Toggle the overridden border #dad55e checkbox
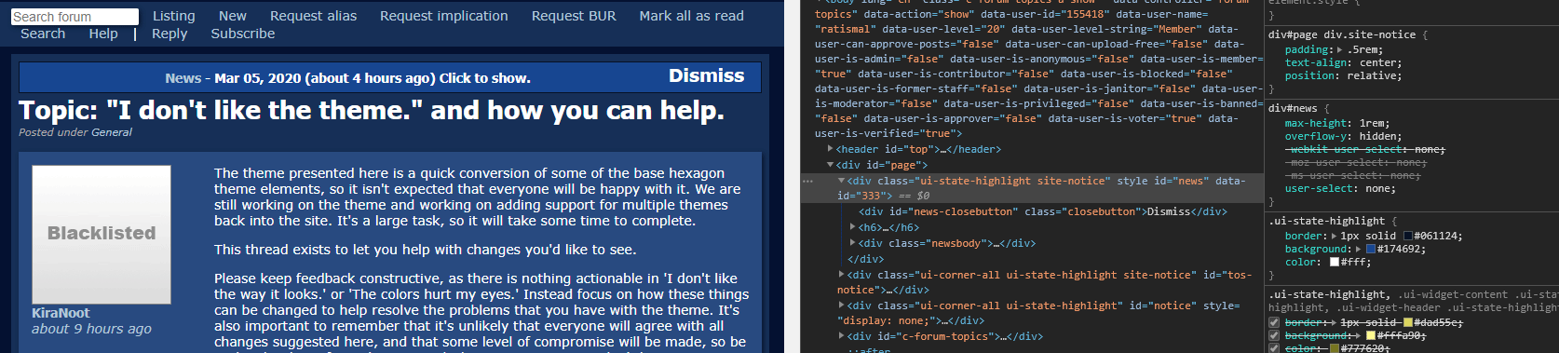 (1274, 323)
